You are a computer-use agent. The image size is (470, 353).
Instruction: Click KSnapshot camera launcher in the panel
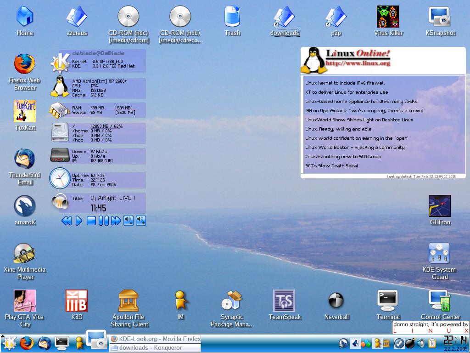point(96,340)
